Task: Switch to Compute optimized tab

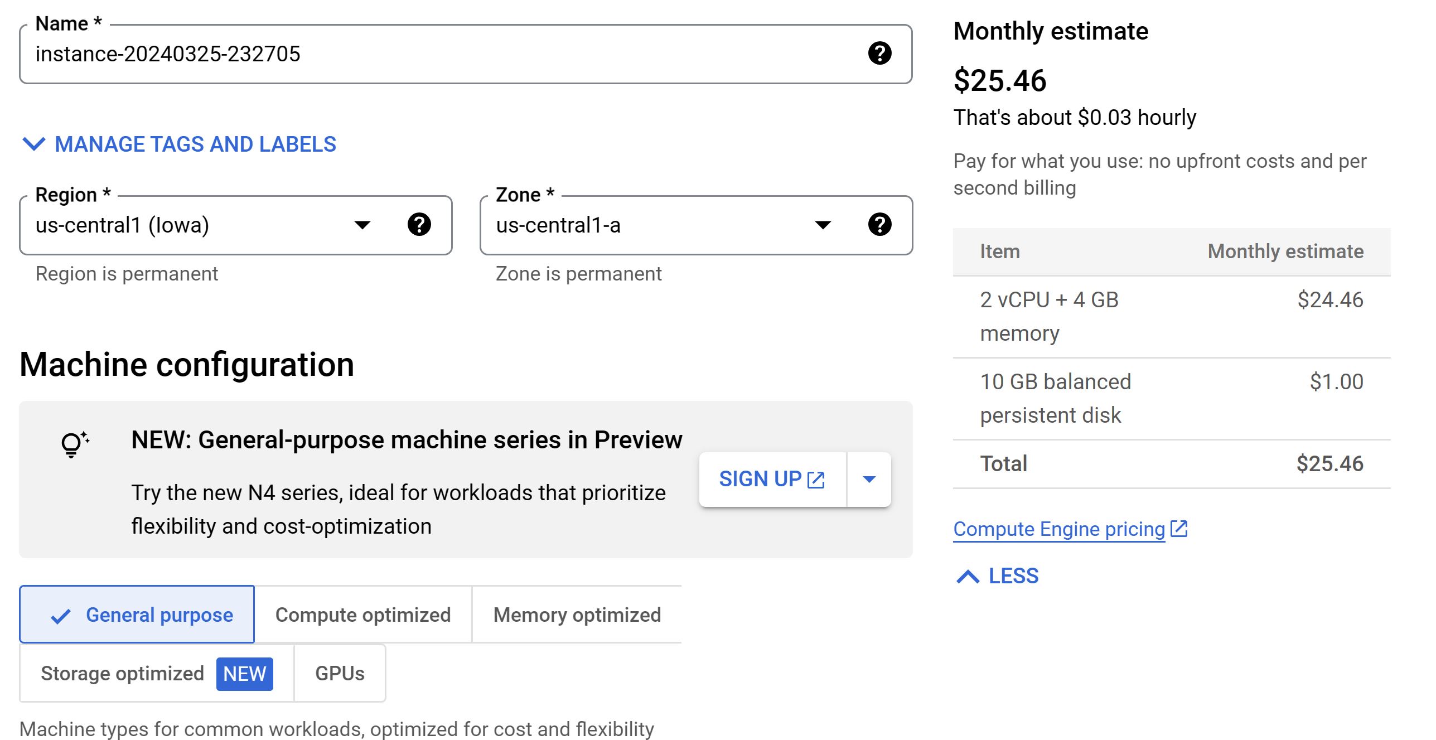Action: click(x=363, y=615)
